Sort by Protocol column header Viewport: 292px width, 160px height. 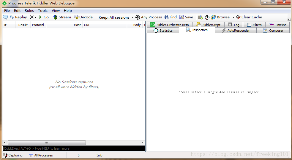[x=39, y=25]
